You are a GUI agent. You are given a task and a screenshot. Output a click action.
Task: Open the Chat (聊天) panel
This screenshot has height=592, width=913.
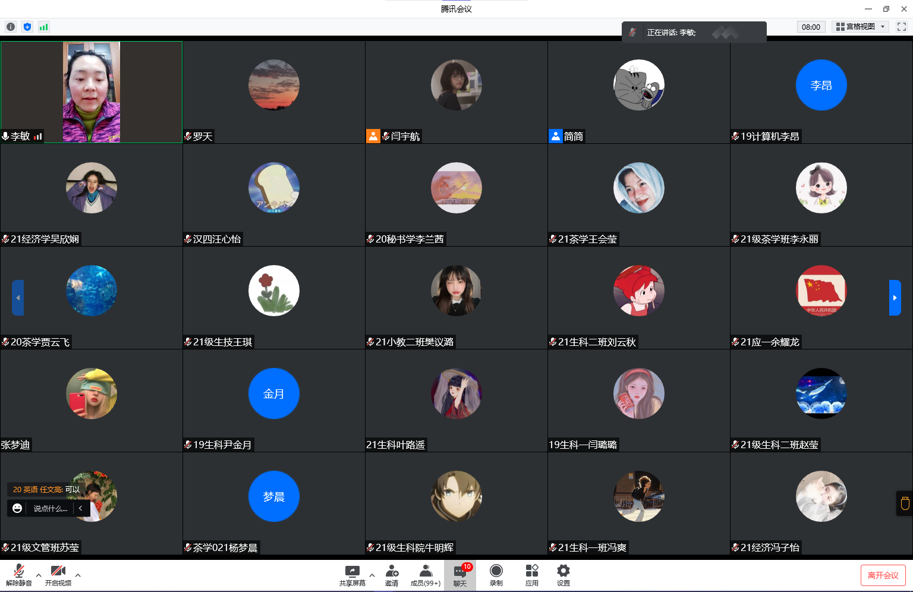(460, 575)
